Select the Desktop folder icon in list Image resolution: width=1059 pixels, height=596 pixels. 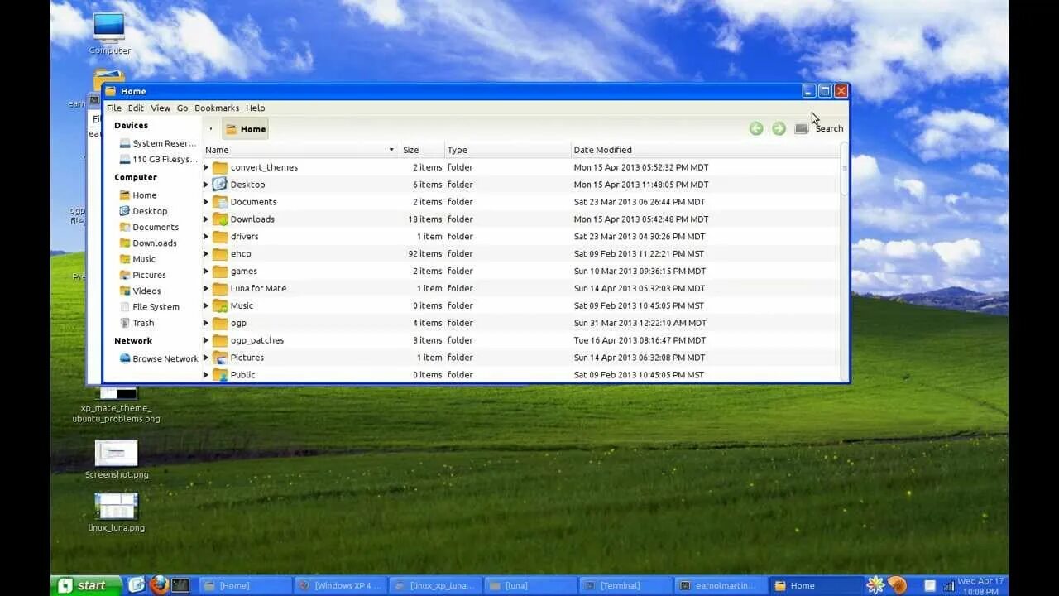219,185
